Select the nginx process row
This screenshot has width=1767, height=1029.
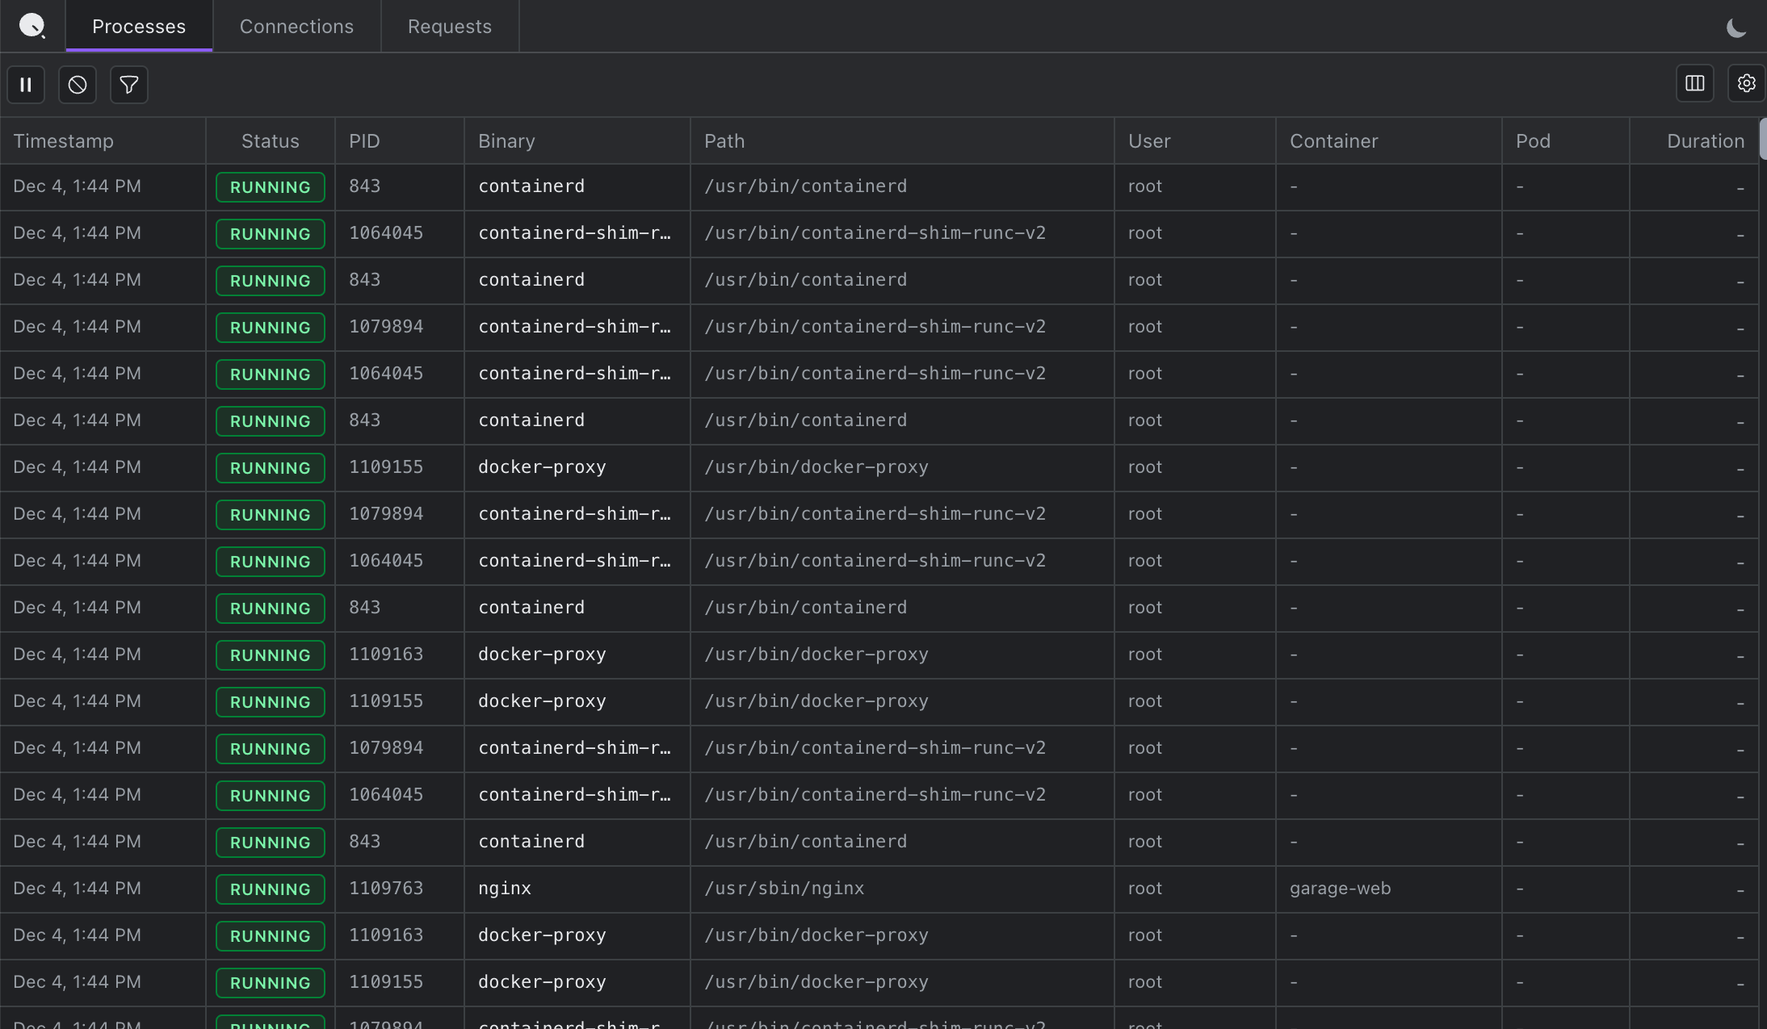point(505,889)
